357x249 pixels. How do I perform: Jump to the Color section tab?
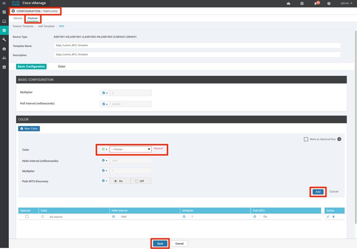coord(61,67)
